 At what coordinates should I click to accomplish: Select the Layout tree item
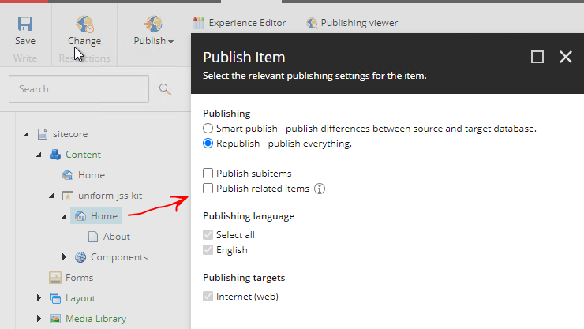80,298
